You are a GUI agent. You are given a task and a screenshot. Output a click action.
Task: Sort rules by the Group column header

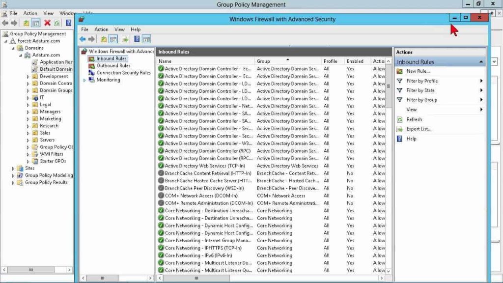point(288,61)
